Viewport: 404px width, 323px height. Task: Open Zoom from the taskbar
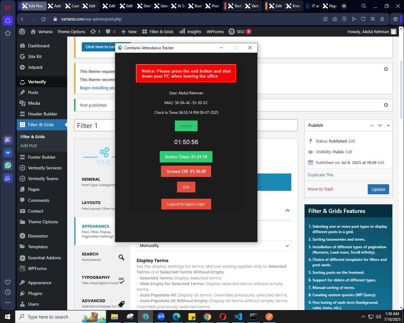click(161, 317)
